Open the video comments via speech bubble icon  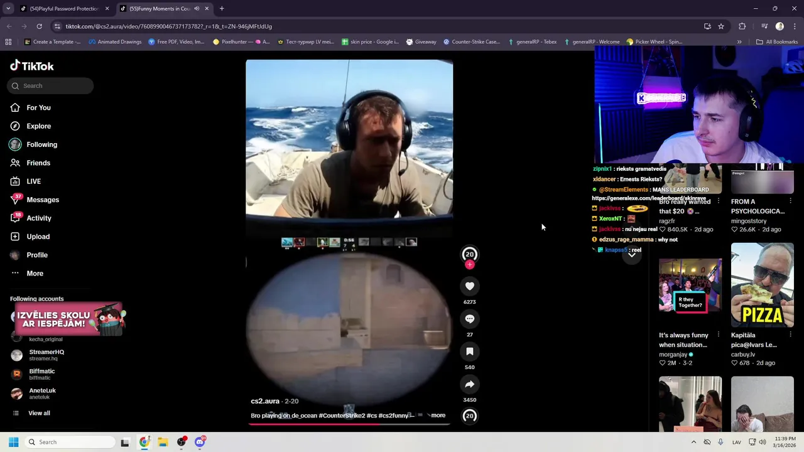click(469, 319)
